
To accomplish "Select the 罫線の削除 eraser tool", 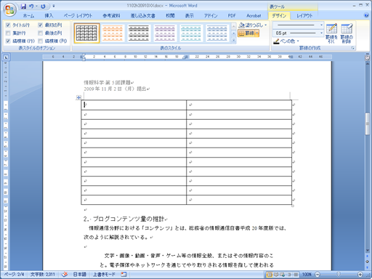I will click(347, 33).
